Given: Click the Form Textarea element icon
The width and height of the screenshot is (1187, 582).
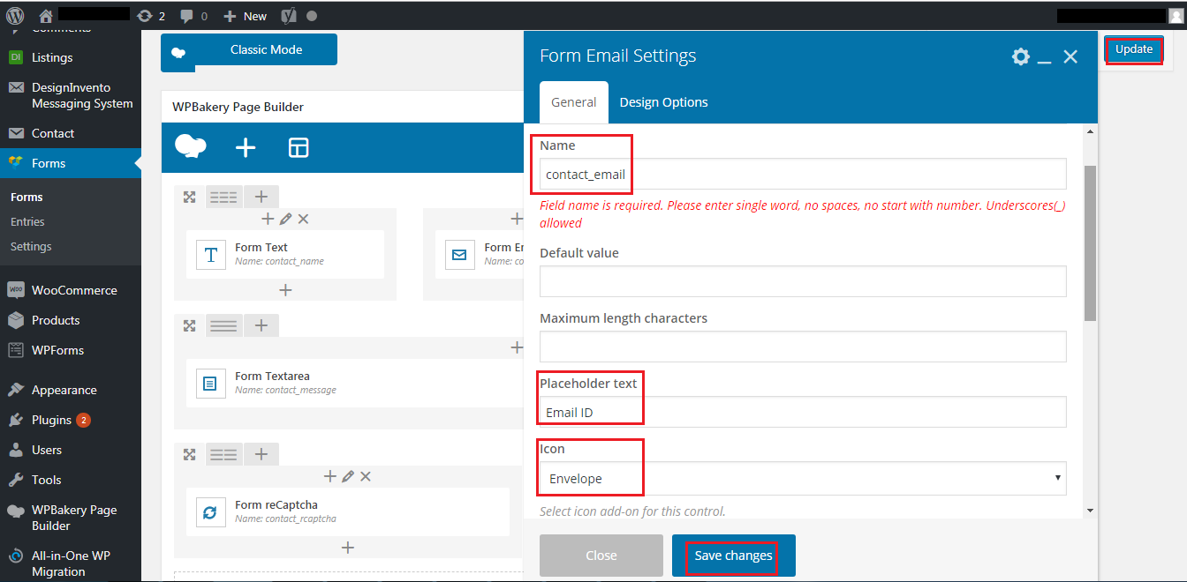Looking at the screenshot, I should (210, 384).
